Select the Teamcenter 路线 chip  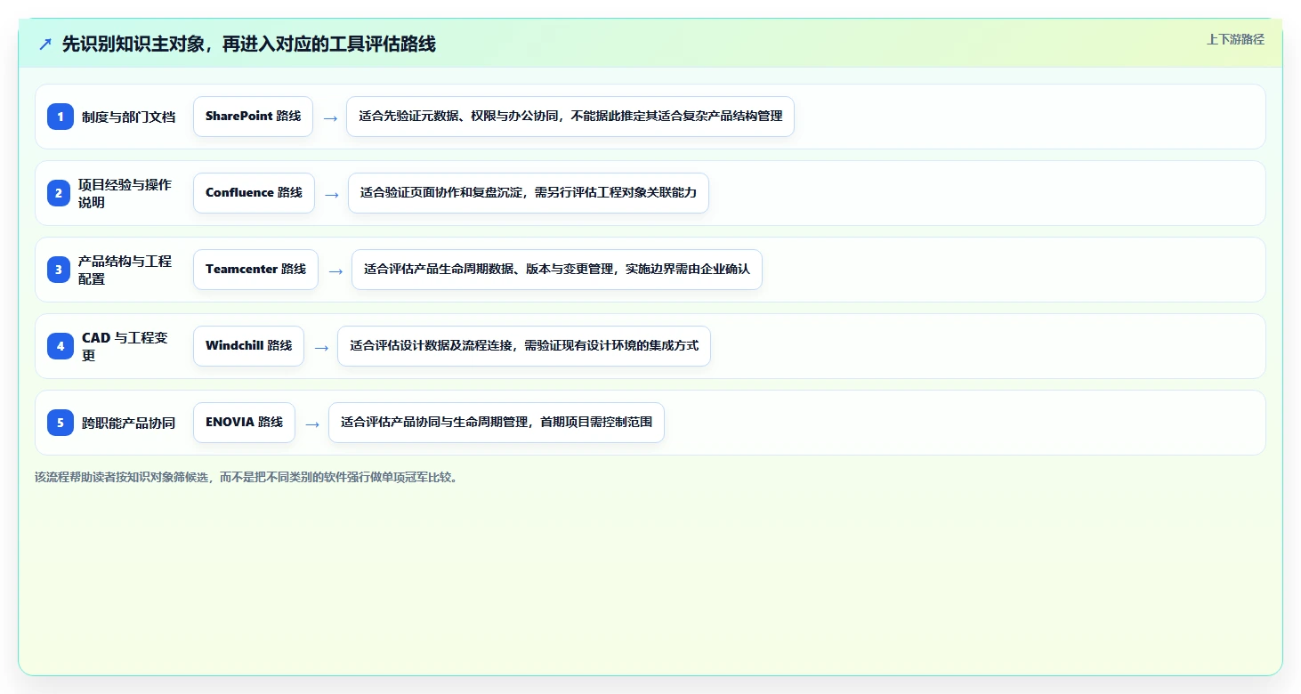pos(256,270)
